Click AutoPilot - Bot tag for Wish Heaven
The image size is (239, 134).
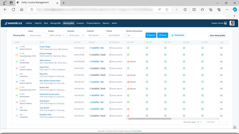[x=97, y=62]
